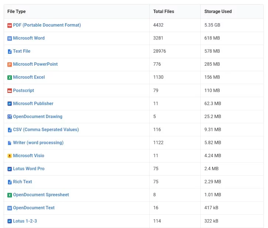Open the OpenDocument Spreesheet link
The image size is (268, 228).
41,195
